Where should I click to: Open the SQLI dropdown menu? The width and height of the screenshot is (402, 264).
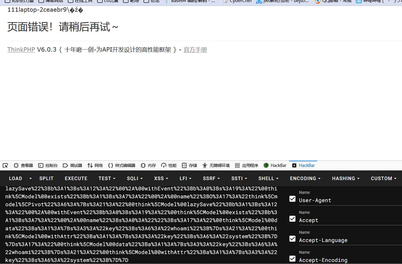135,178
